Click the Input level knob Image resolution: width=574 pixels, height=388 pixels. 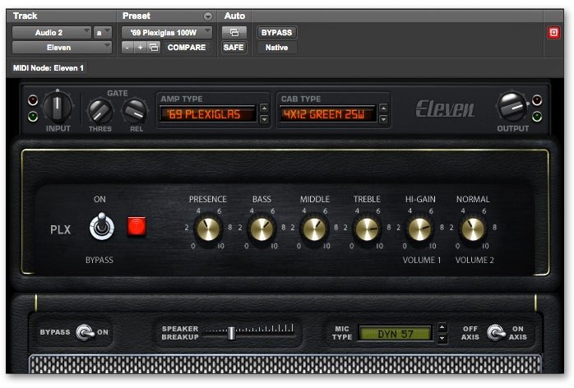(58, 106)
